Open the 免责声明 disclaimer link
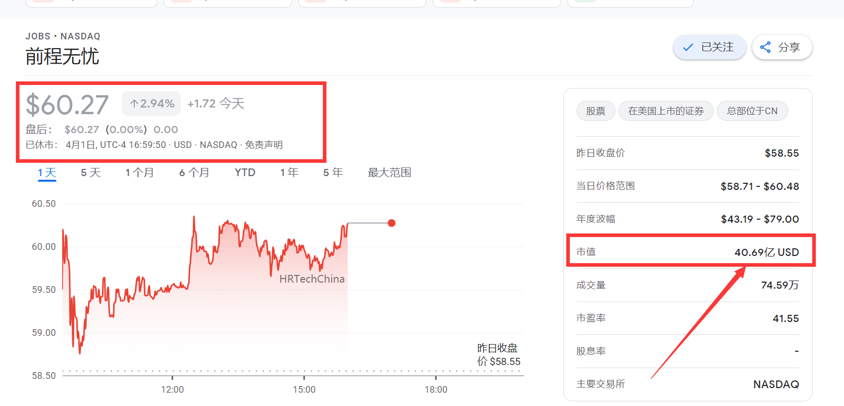 (x=264, y=145)
